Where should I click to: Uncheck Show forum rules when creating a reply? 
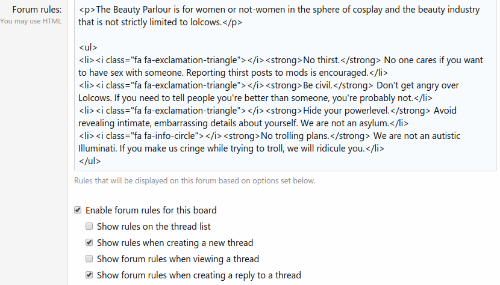(89, 275)
